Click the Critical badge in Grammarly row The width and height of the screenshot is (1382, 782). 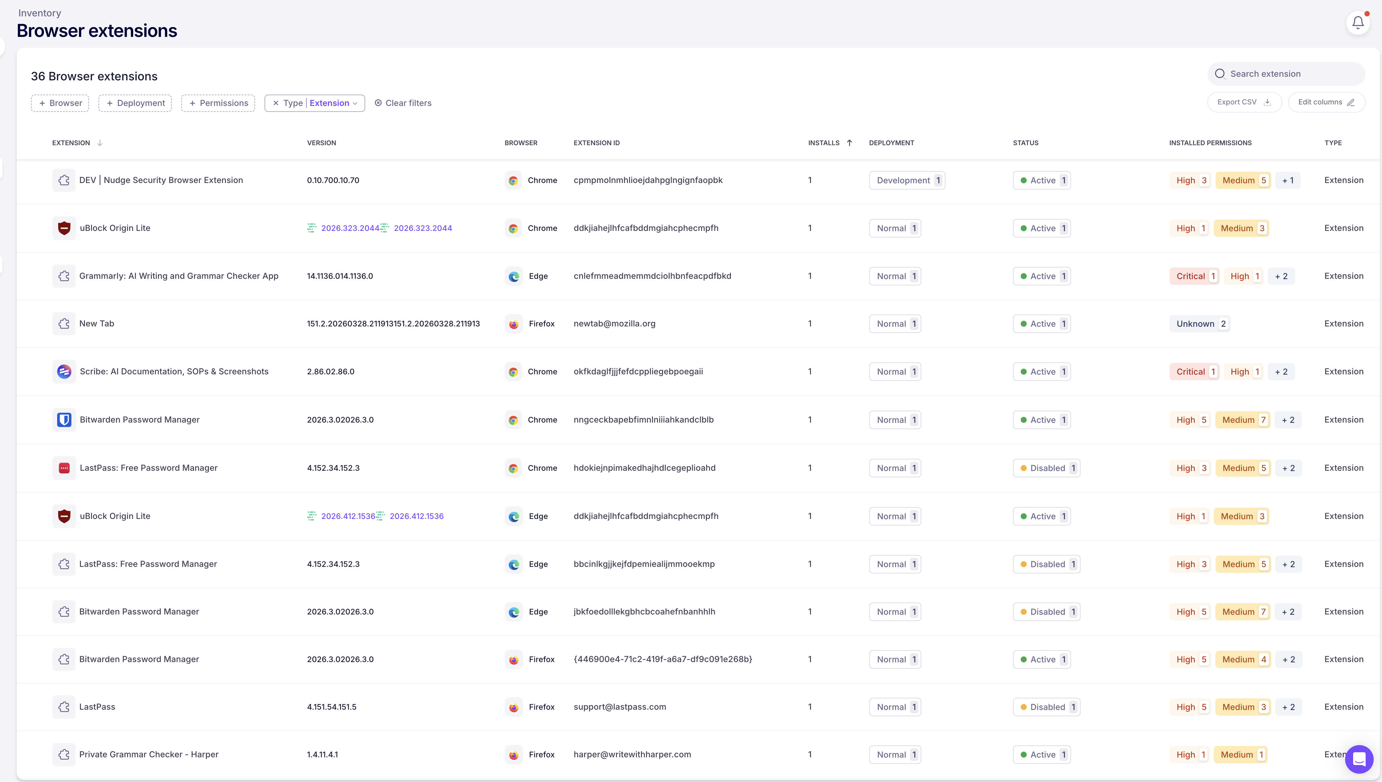coord(1195,276)
